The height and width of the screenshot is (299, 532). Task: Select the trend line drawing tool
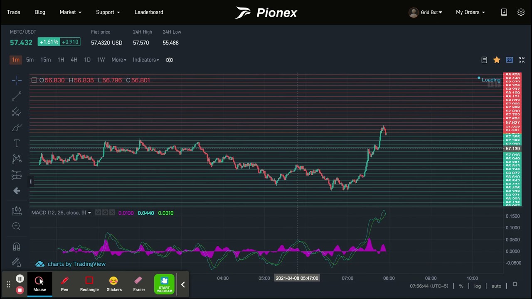[x=17, y=96]
